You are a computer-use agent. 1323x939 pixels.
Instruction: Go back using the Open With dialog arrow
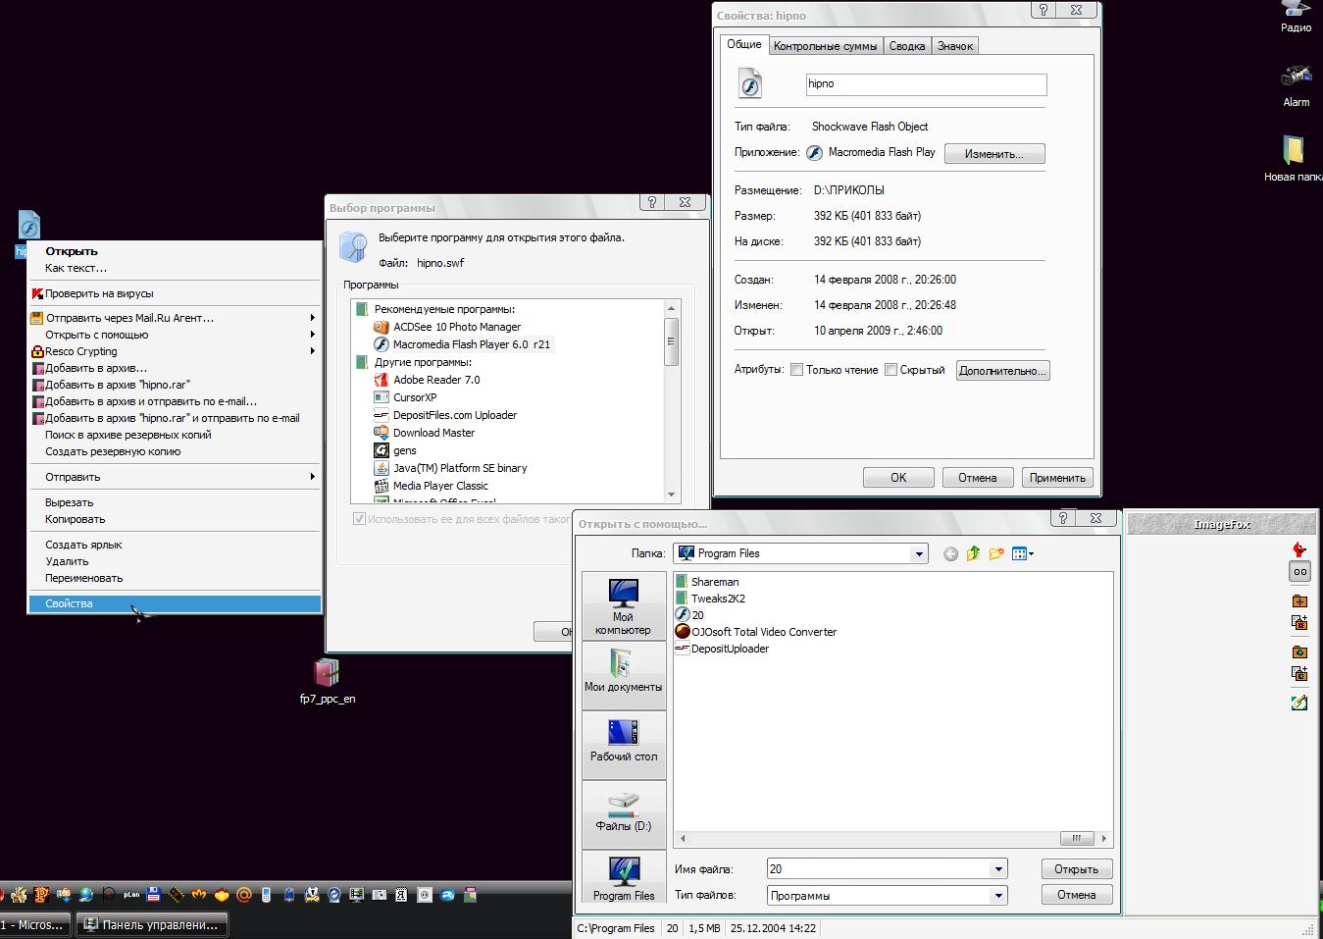(x=950, y=554)
